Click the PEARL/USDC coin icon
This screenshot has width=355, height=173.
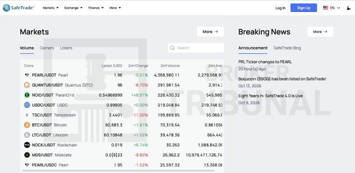tap(27, 165)
